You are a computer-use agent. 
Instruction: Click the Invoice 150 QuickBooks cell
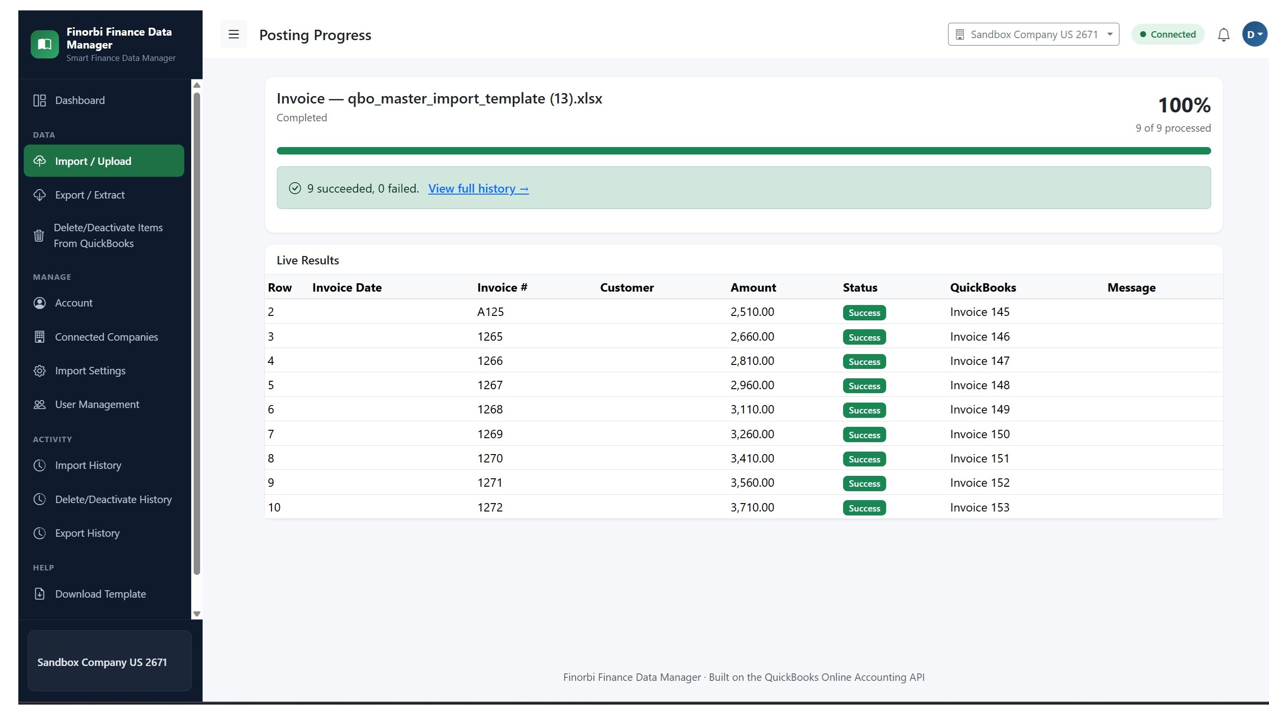979,434
